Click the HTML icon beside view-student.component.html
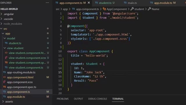The image size is (186, 105). click(x=6, y=52)
